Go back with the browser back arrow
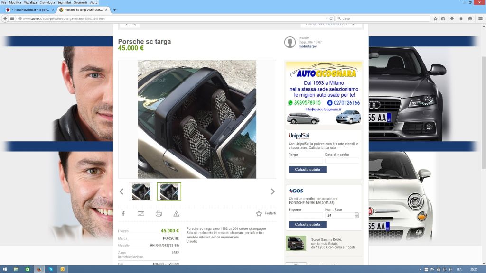Image resolution: width=486 pixels, height=273 pixels. [x=5, y=18]
